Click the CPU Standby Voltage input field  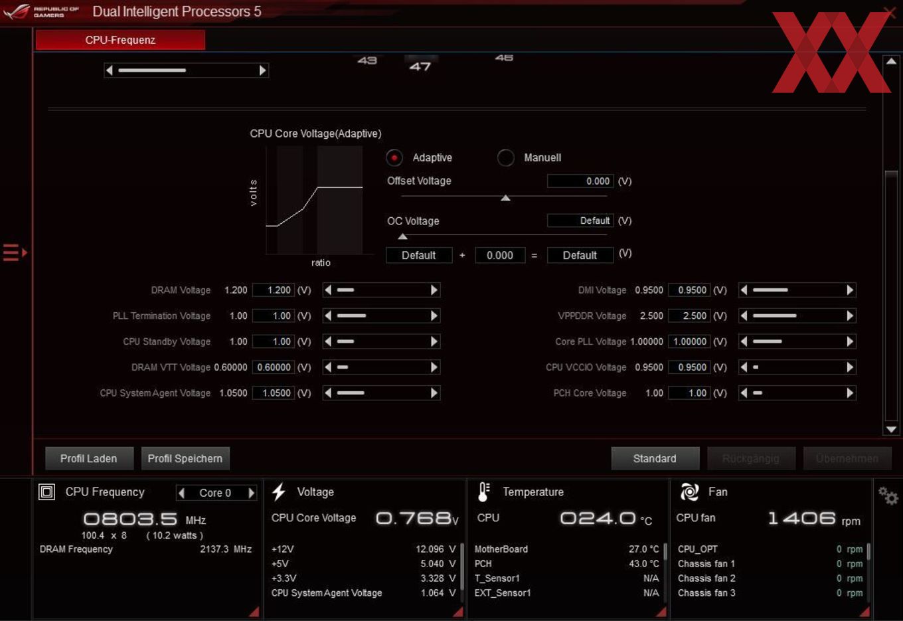point(274,341)
